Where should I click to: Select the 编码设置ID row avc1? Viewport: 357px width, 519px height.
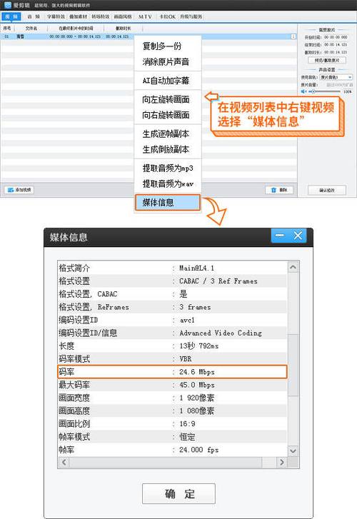pyautogui.click(x=172, y=320)
